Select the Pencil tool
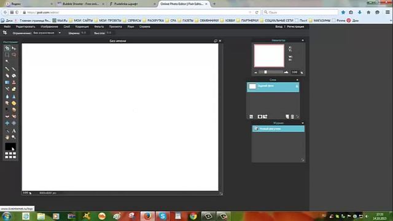The height and width of the screenshot is (221, 393). coord(7,69)
